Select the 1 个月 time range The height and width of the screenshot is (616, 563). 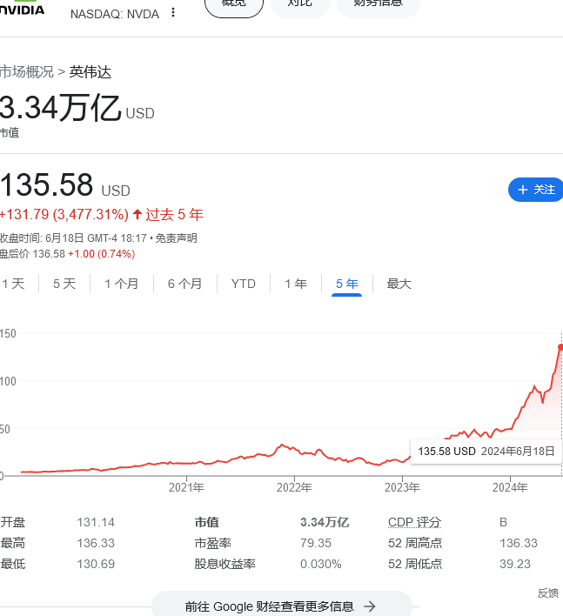click(122, 284)
